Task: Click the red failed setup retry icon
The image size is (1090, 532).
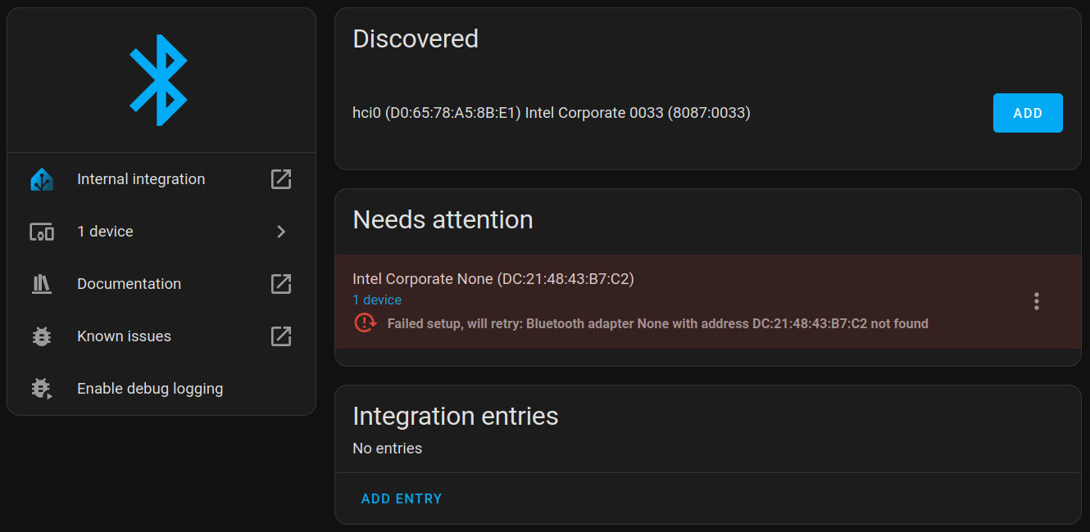Action: [x=365, y=323]
